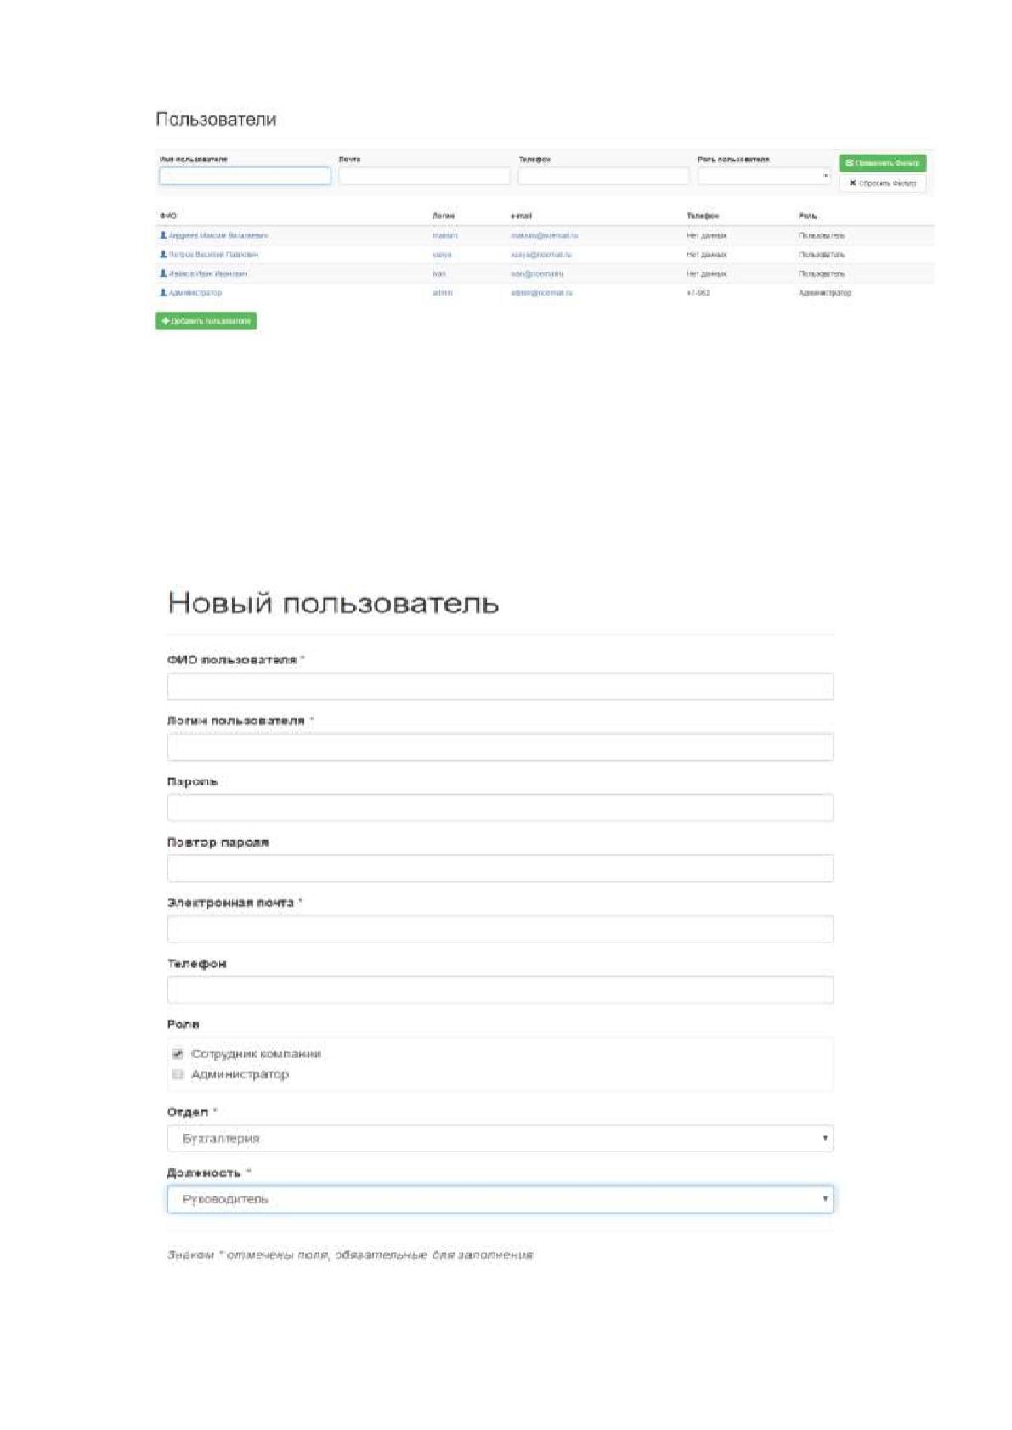Image resolution: width=1012 pixels, height=1430 pixels.
Task: Click user icon beside Андреев Максим Витальевич
Action: [x=164, y=235]
